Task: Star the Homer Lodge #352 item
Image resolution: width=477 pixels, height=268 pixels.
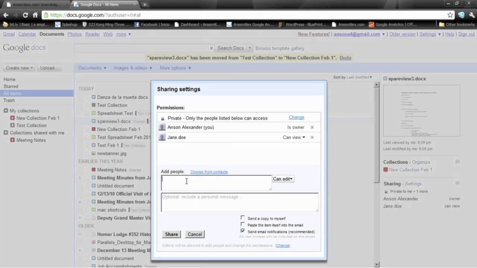Action: (87, 234)
